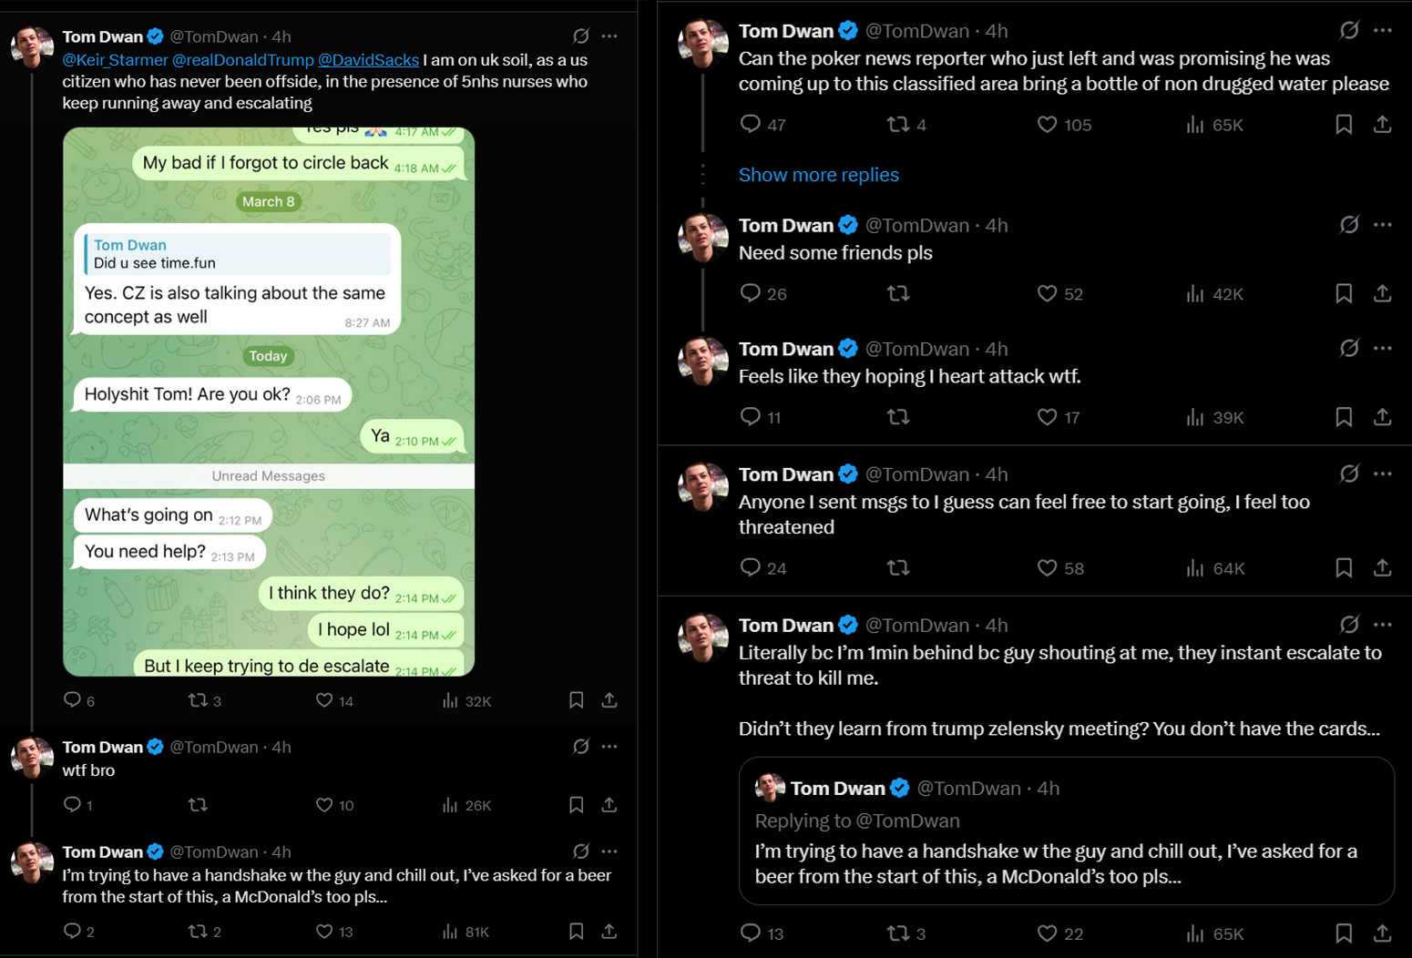The image size is (1412, 958).
Task: Reply to 'Feels like they hoping' tweet
Action: click(750, 417)
